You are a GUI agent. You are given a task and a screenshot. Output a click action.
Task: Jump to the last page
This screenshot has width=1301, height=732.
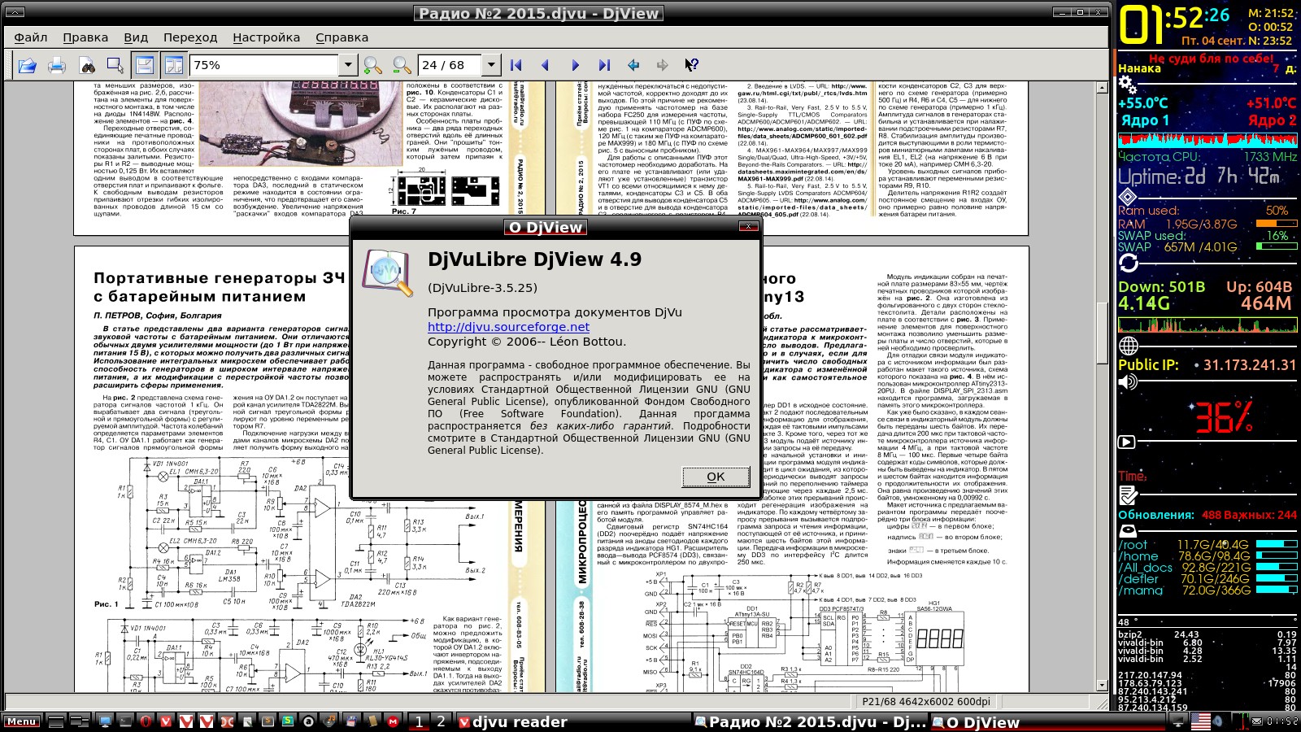click(604, 65)
